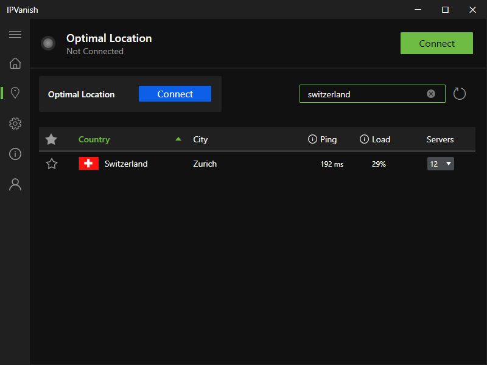Open the hamburger menu in the sidebar
Viewport: 487px width, 365px height.
tap(15, 34)
